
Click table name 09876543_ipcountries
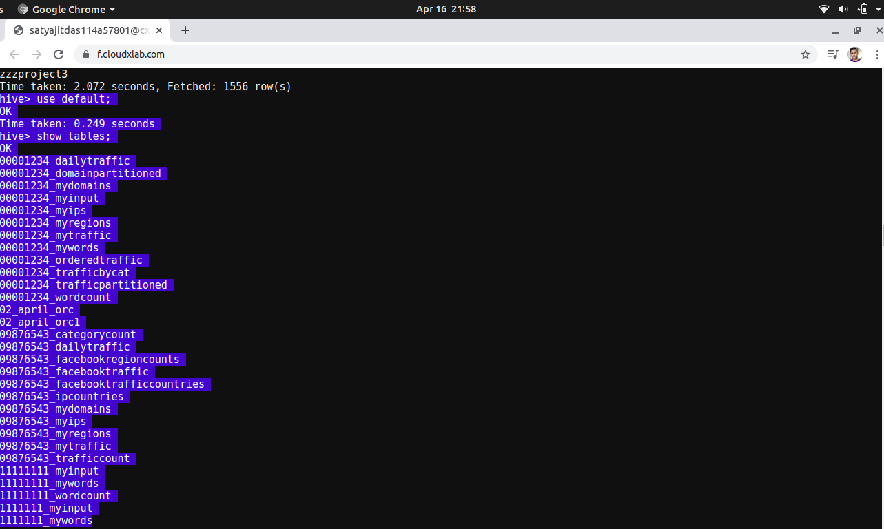62,397
